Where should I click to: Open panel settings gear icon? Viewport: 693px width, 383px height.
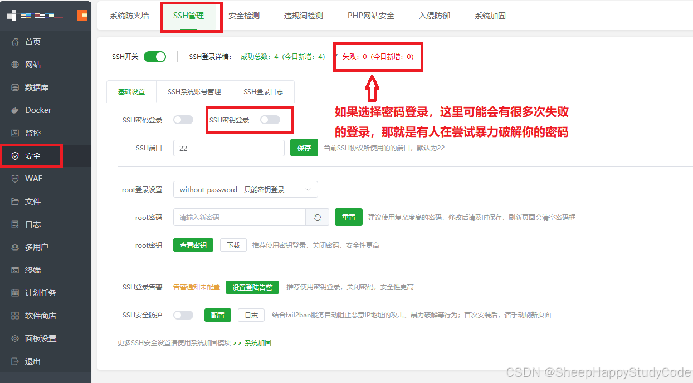click(x=15, y=338)
